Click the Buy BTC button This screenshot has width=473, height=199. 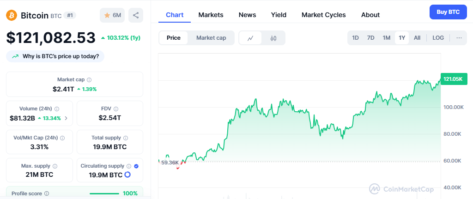click(x=448, y=12)
